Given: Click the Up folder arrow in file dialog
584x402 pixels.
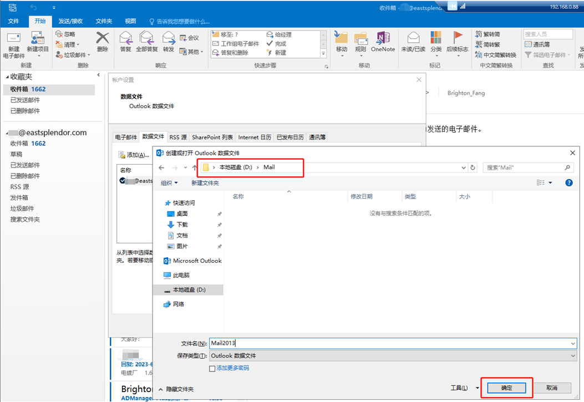Looking at the screenshot, I should (195, 167).
